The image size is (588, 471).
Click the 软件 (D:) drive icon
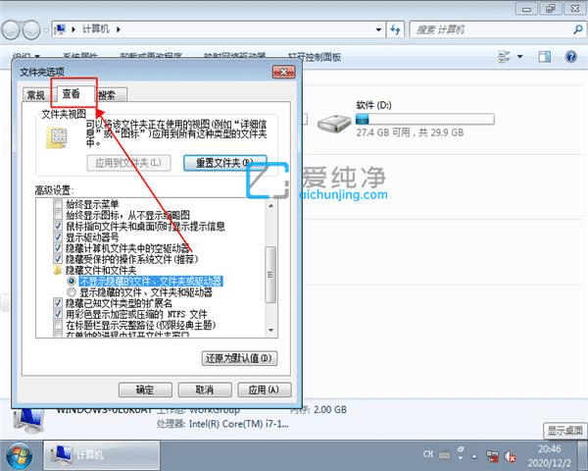tap(333, 124)
